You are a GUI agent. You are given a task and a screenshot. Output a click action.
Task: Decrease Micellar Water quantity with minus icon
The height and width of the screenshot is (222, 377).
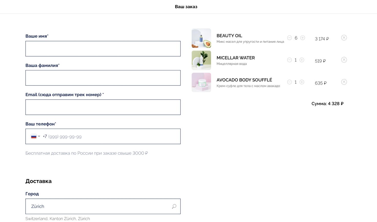coord(289,60)
